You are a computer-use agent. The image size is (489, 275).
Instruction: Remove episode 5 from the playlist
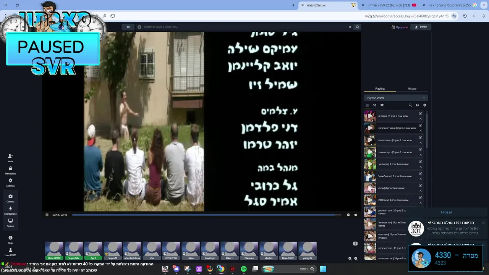421,155
